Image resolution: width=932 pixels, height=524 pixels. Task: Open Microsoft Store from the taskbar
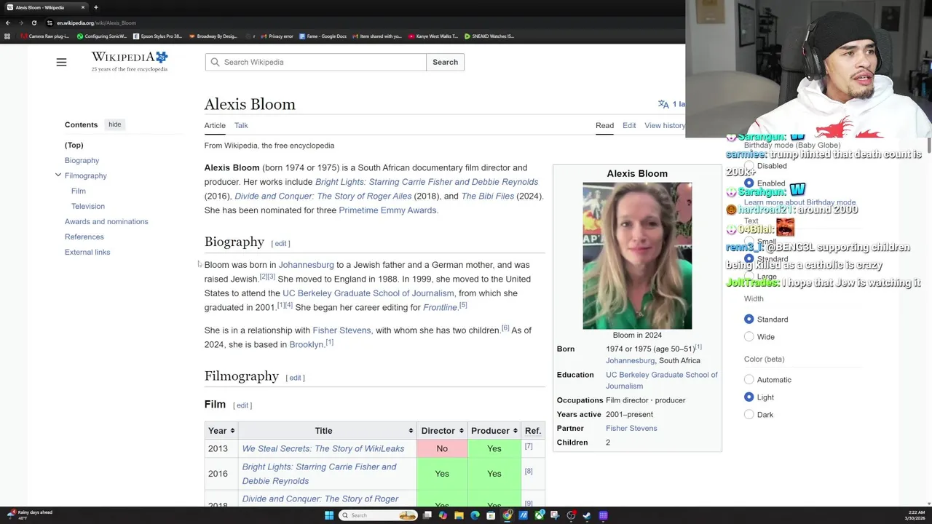pos(491,515)
